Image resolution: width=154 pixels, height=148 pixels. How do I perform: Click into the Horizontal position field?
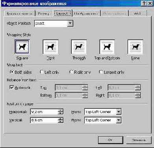pyautogui.click(x=44, y=112)
